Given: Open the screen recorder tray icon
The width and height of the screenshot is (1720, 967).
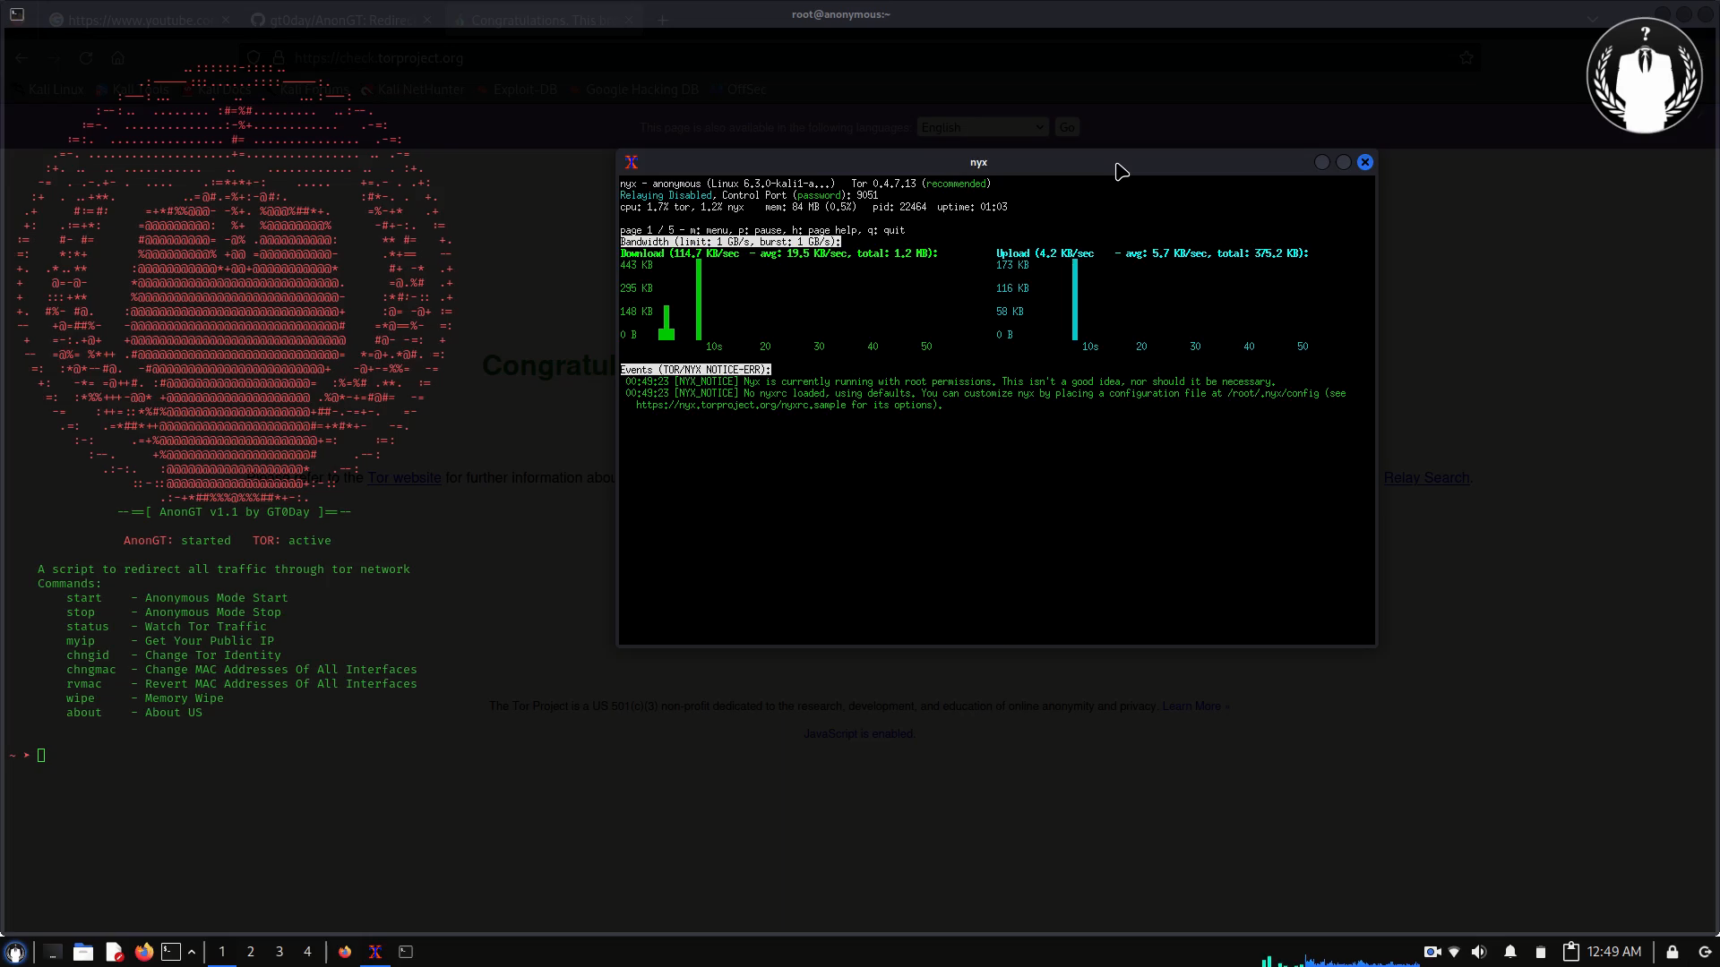Looking at the screenshot, I should [1432, 952].
